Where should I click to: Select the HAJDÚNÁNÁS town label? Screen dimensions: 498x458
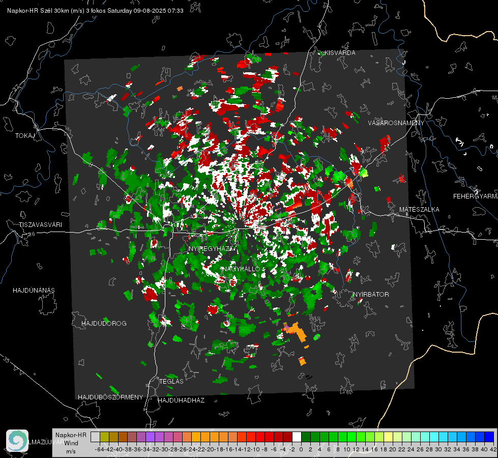pyautogui.click(x=34, y=290)
